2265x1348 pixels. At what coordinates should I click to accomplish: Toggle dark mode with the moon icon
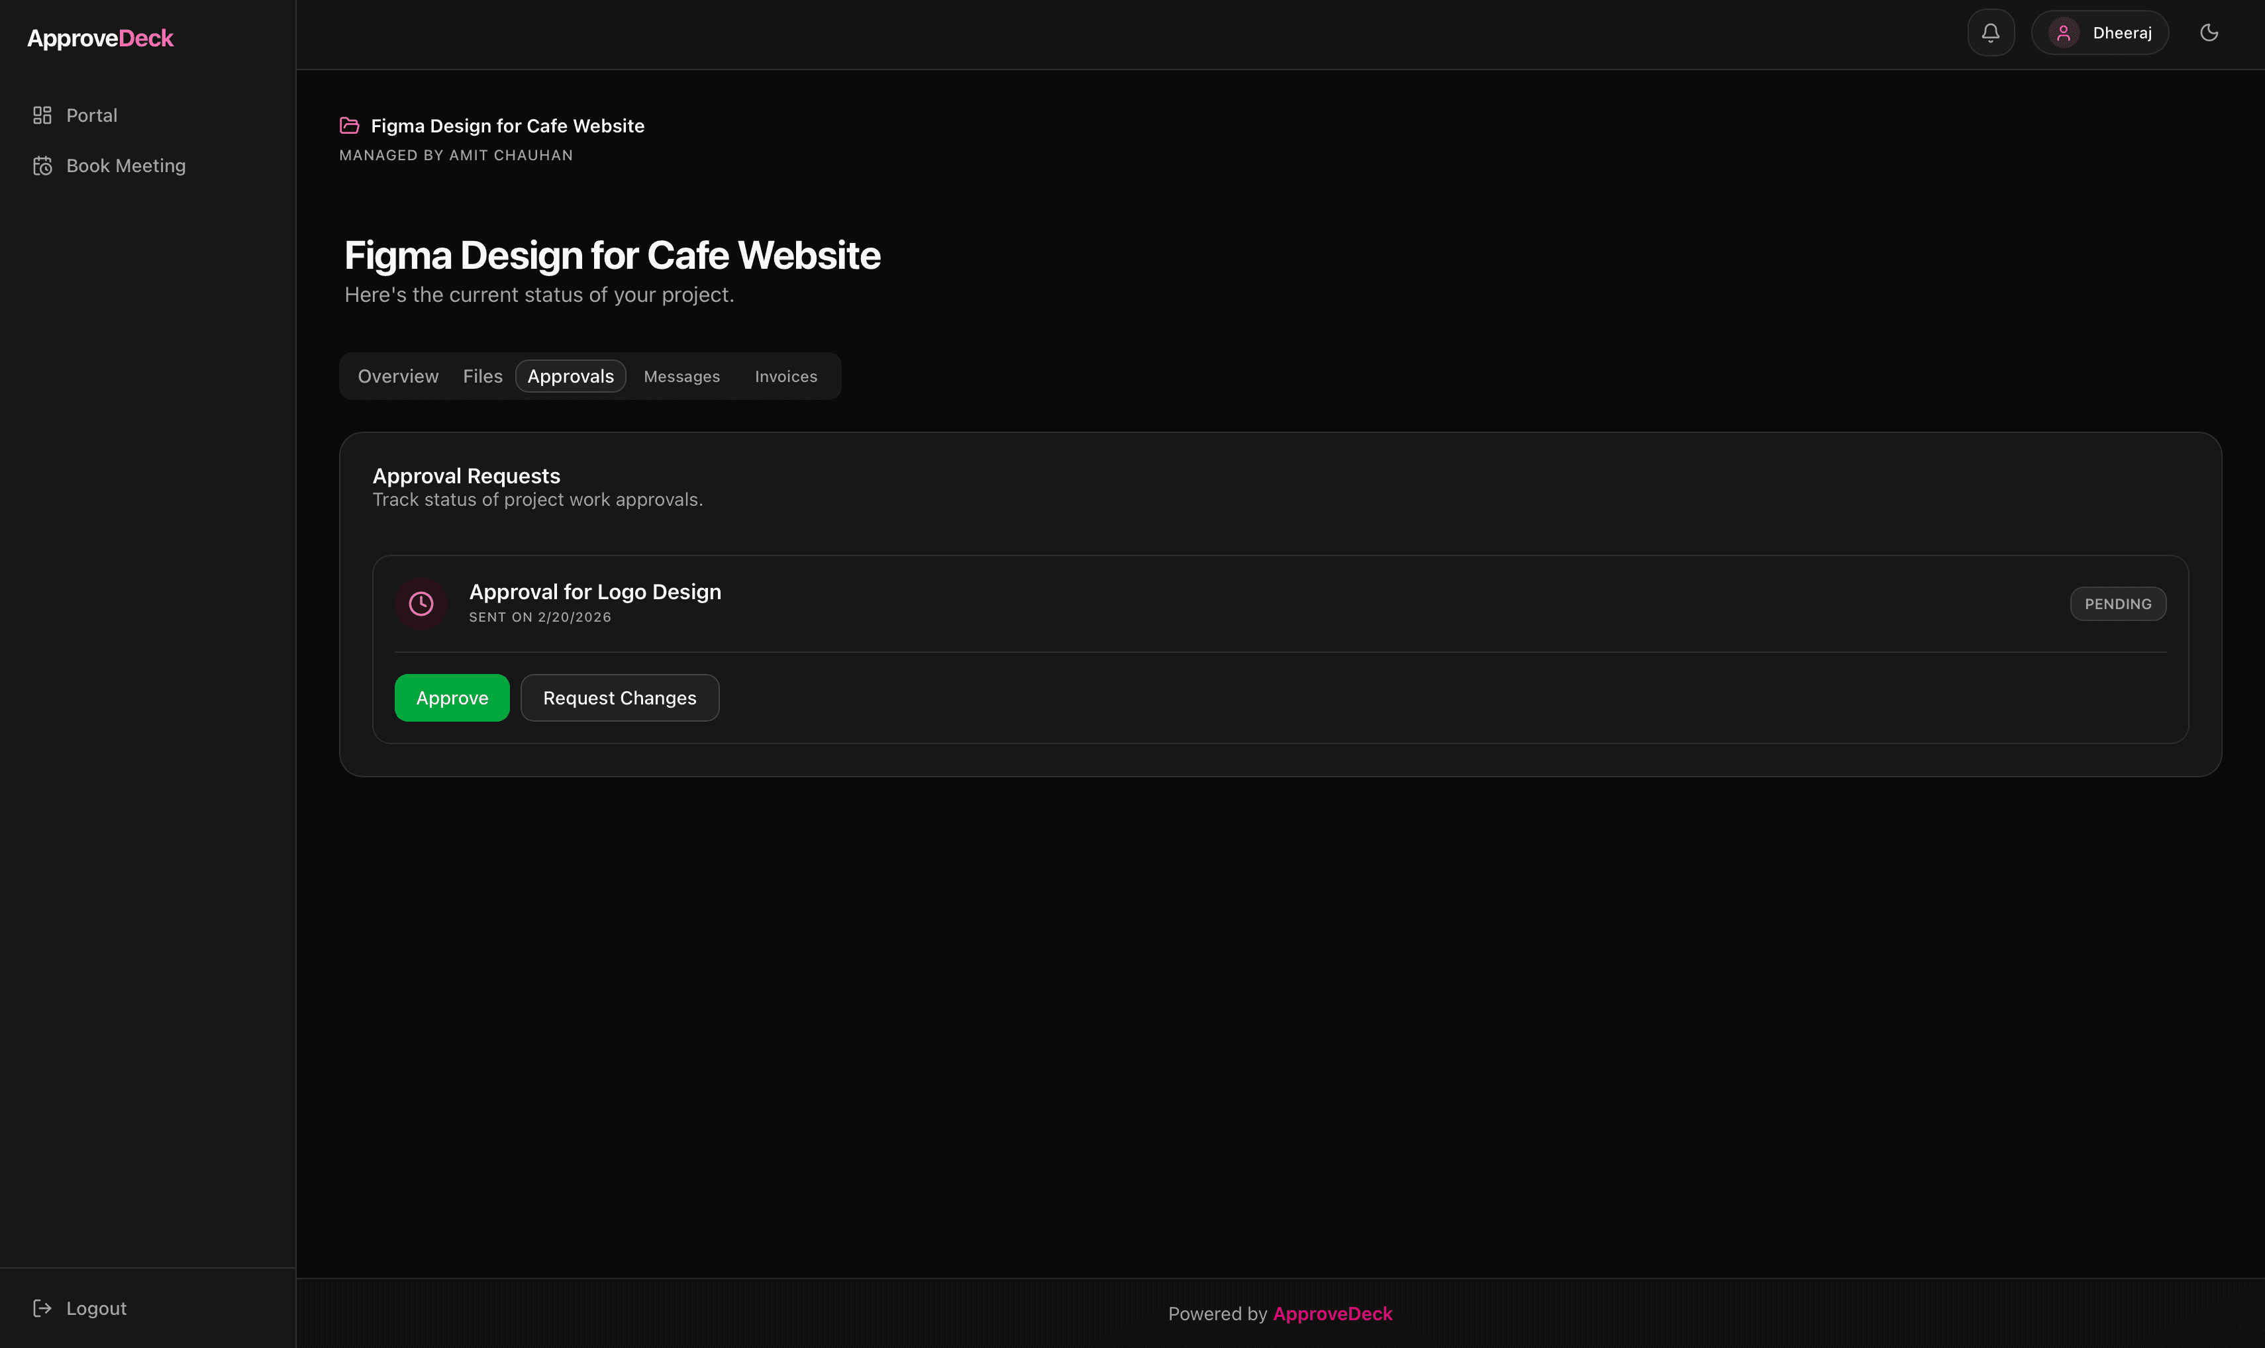[x=2209, y=32]
